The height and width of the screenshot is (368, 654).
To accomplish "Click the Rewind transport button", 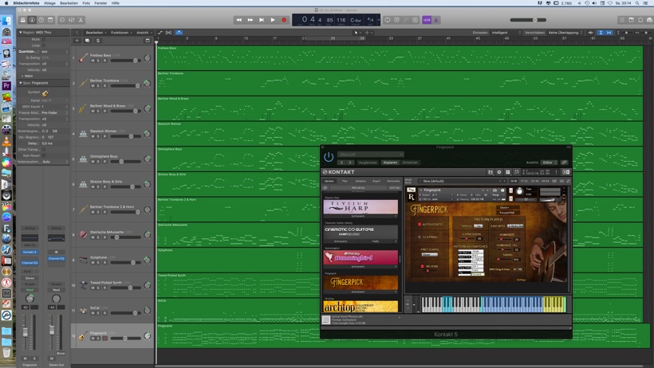I will [x=238, y=20].
